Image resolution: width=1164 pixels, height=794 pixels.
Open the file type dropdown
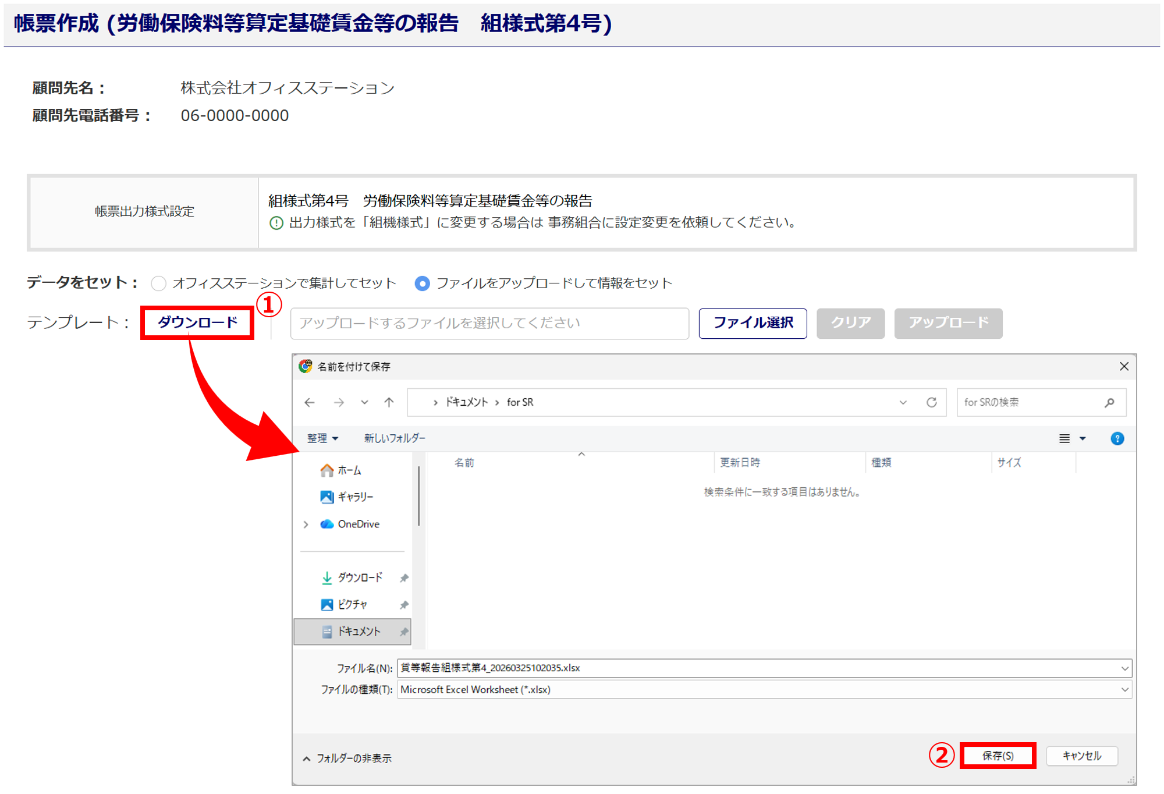coord(1124,690)
